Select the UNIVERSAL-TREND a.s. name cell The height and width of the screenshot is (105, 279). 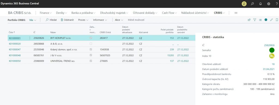(x=62, y=61)
